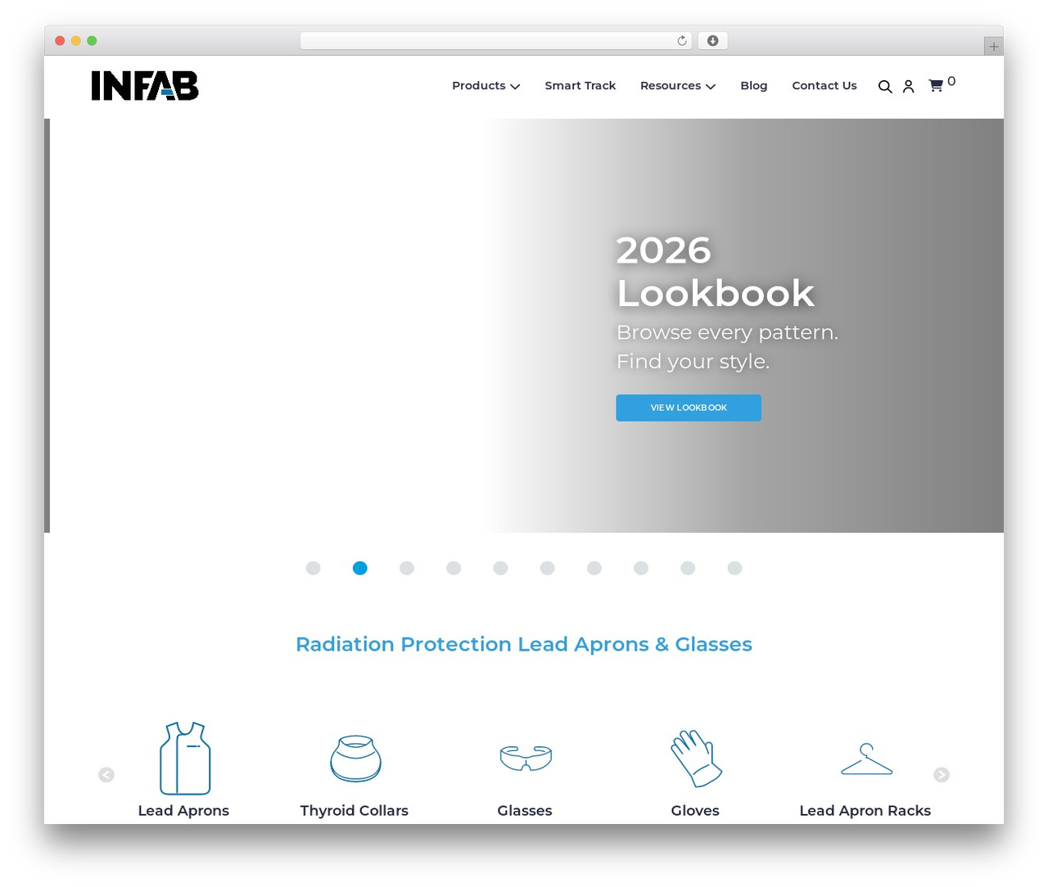The image size is (1048, 887).
Task: Expand the Products menu
Action: [486, 86]
